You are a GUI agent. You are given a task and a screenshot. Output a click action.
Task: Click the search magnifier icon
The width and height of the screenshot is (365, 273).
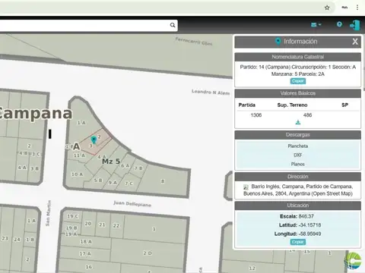click(x=173, y=25)
